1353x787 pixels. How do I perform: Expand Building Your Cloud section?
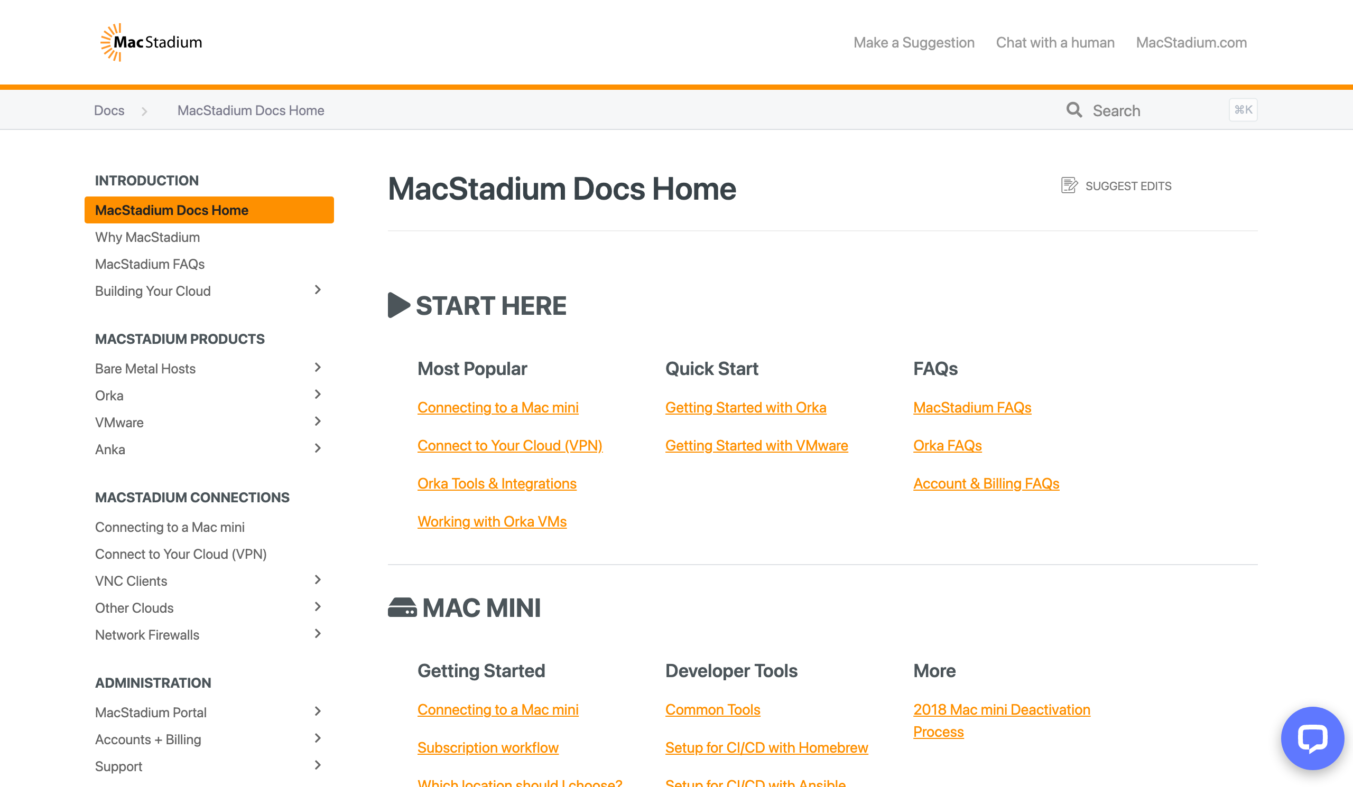(318, 290)
